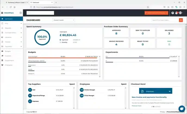
Task: Open the MatchPlace company switcher arrow
Action: pyautogui.click(x=21, y=13)
